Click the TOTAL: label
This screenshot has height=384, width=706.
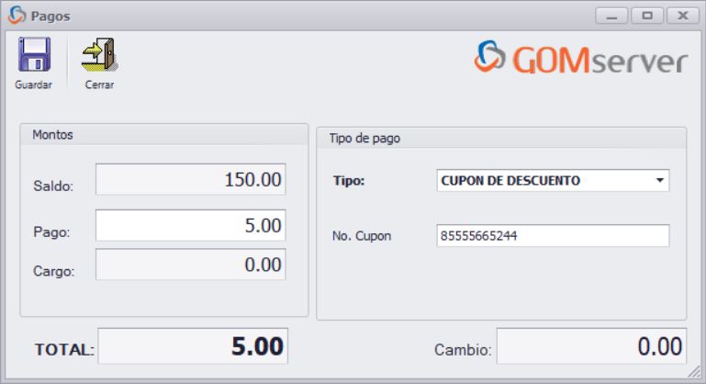(65, 350)
